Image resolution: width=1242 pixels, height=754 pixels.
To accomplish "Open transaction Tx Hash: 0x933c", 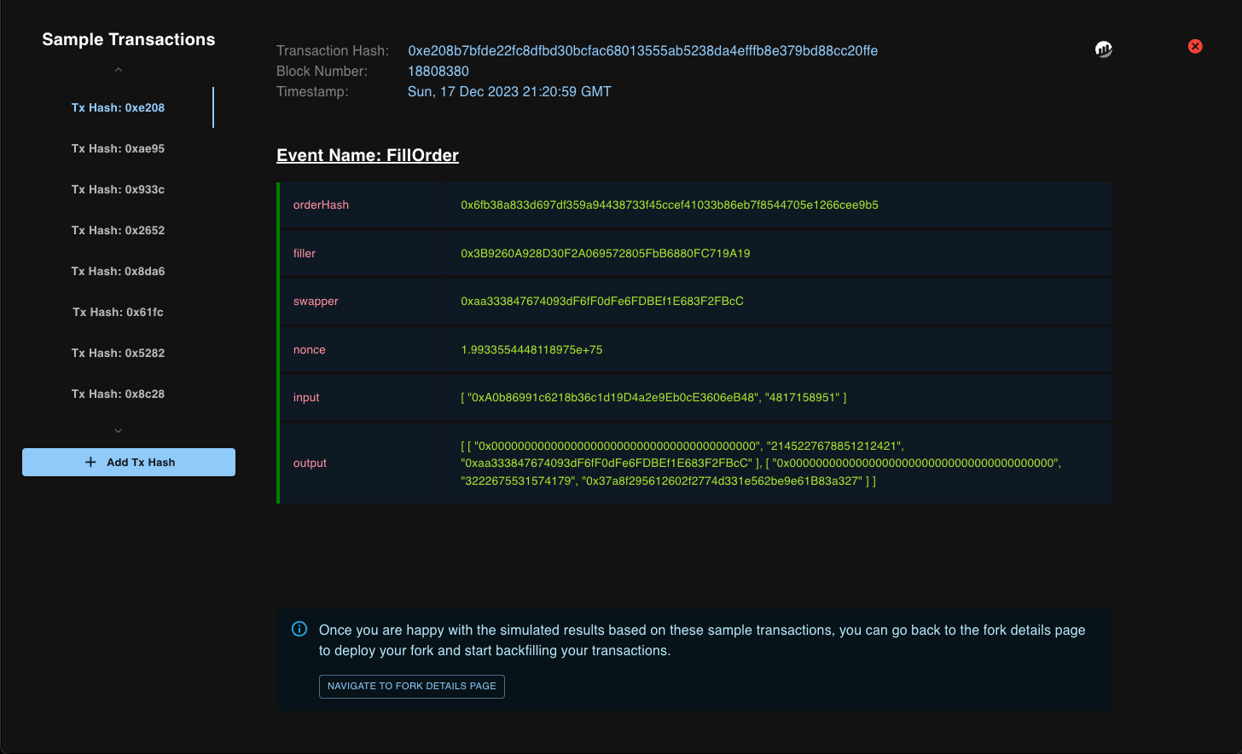I will click(x=118, y=190).
